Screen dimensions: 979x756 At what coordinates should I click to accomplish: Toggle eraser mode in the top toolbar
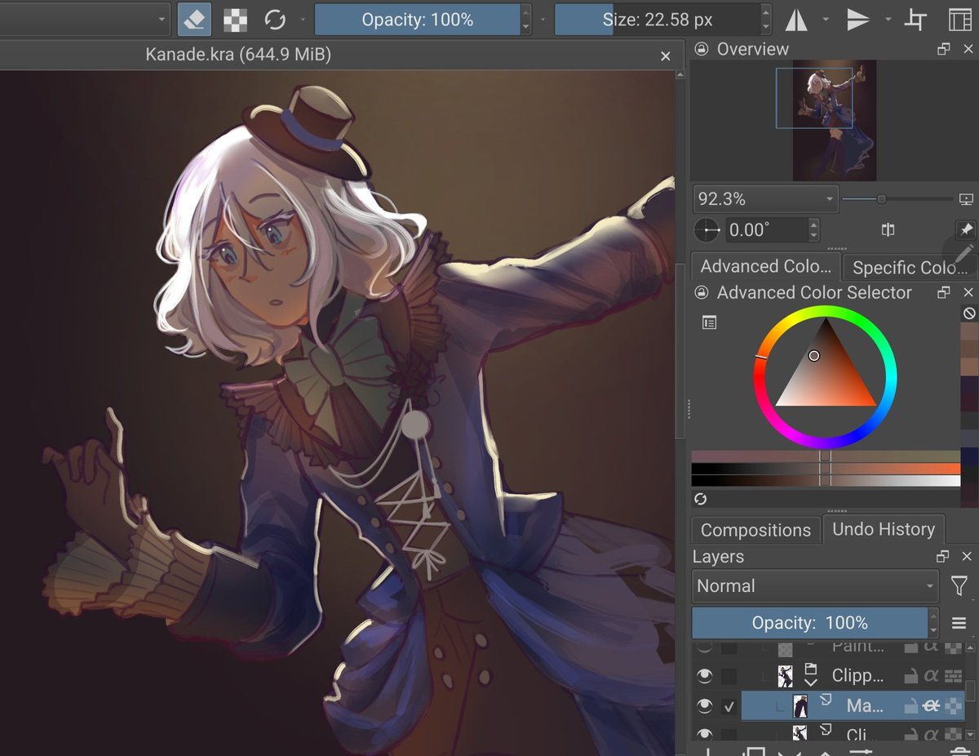194,19
